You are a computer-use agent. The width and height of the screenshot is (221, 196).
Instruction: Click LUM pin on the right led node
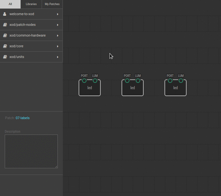181,81
